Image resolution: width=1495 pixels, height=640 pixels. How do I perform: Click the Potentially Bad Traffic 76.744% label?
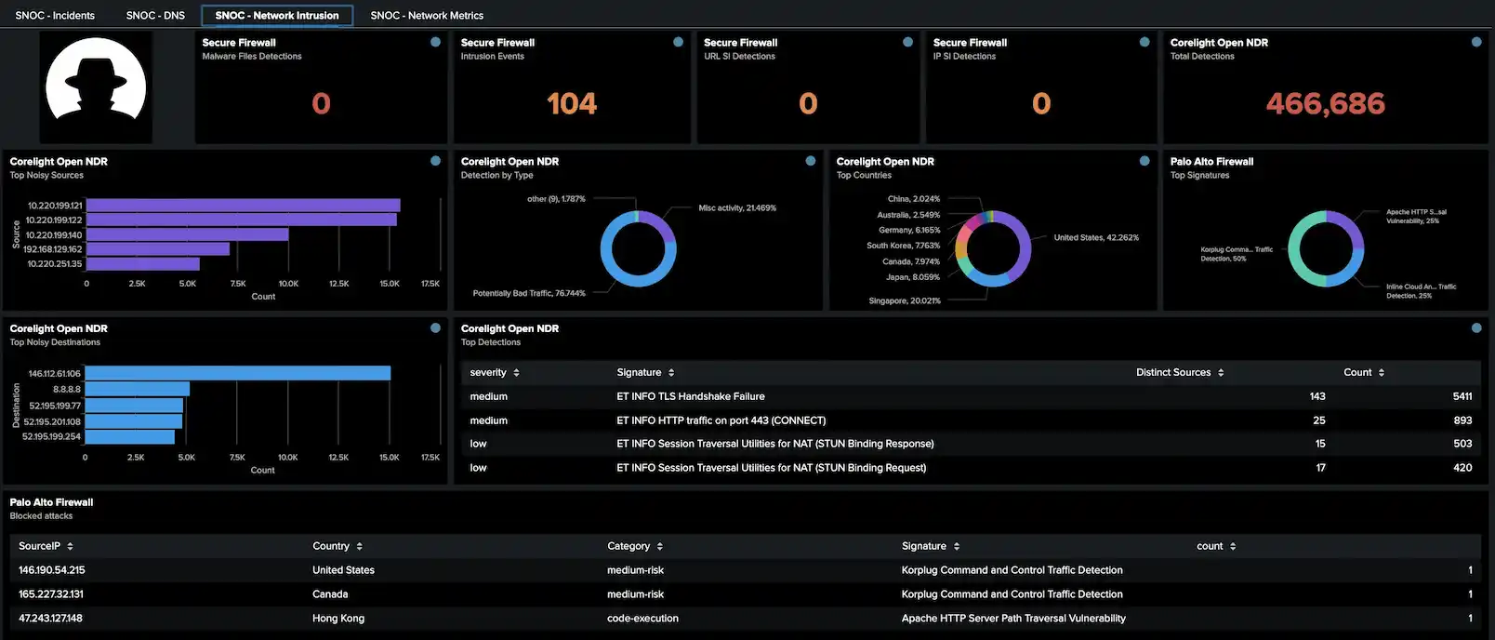(529, 293)
